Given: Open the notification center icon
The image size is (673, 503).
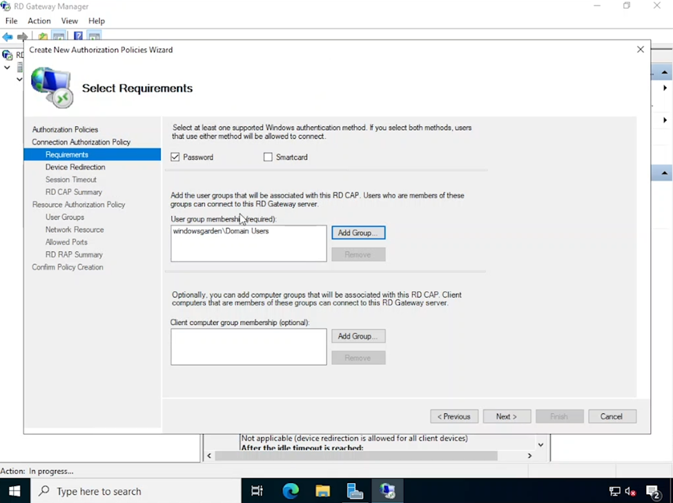Looking at the screenshot, I should 653,491.
